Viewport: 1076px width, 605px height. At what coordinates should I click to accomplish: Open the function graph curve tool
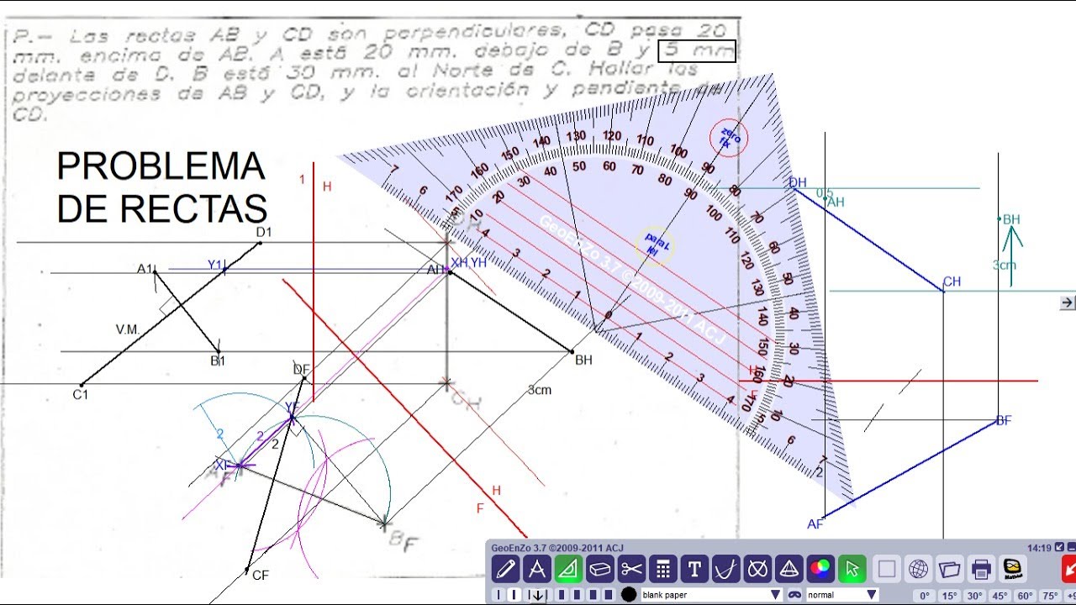[x=726, y=569]
